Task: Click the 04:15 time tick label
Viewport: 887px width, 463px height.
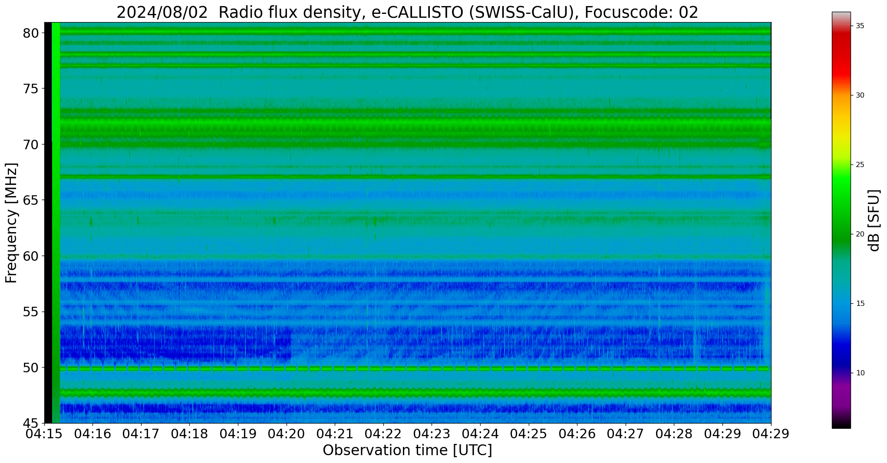Action: (44, 433)
